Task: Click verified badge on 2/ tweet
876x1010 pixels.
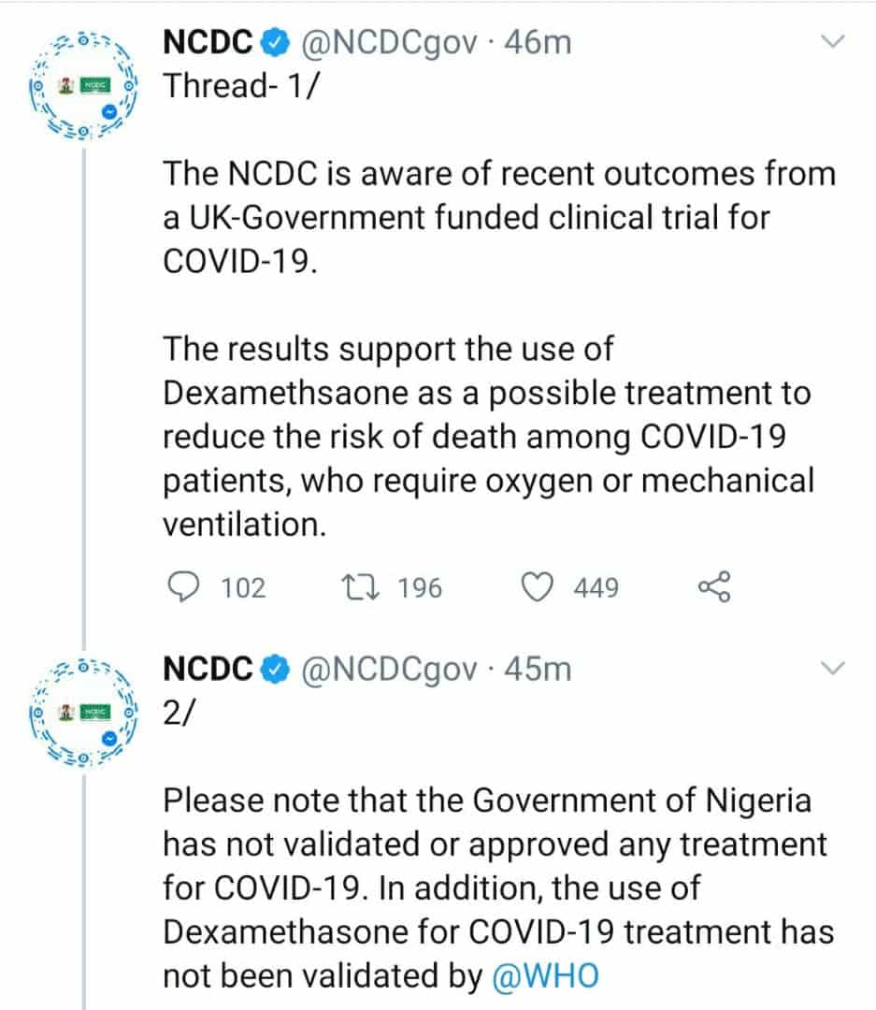Action: coord(274,670)
